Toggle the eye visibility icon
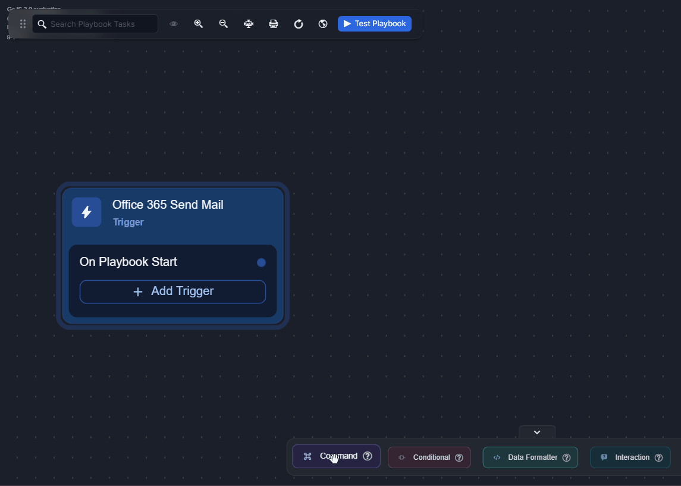 point(174,24)
